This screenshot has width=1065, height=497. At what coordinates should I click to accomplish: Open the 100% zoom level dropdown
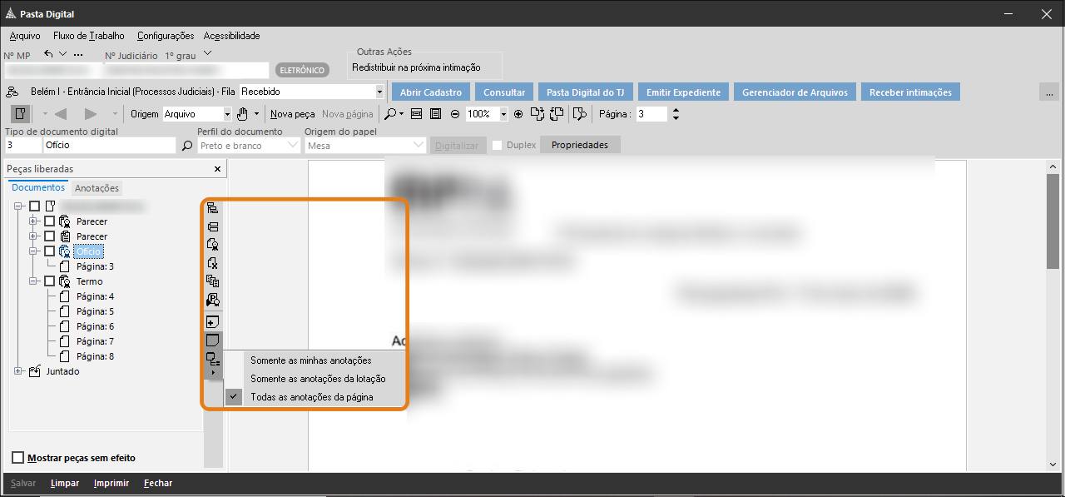tap(503, 114)
